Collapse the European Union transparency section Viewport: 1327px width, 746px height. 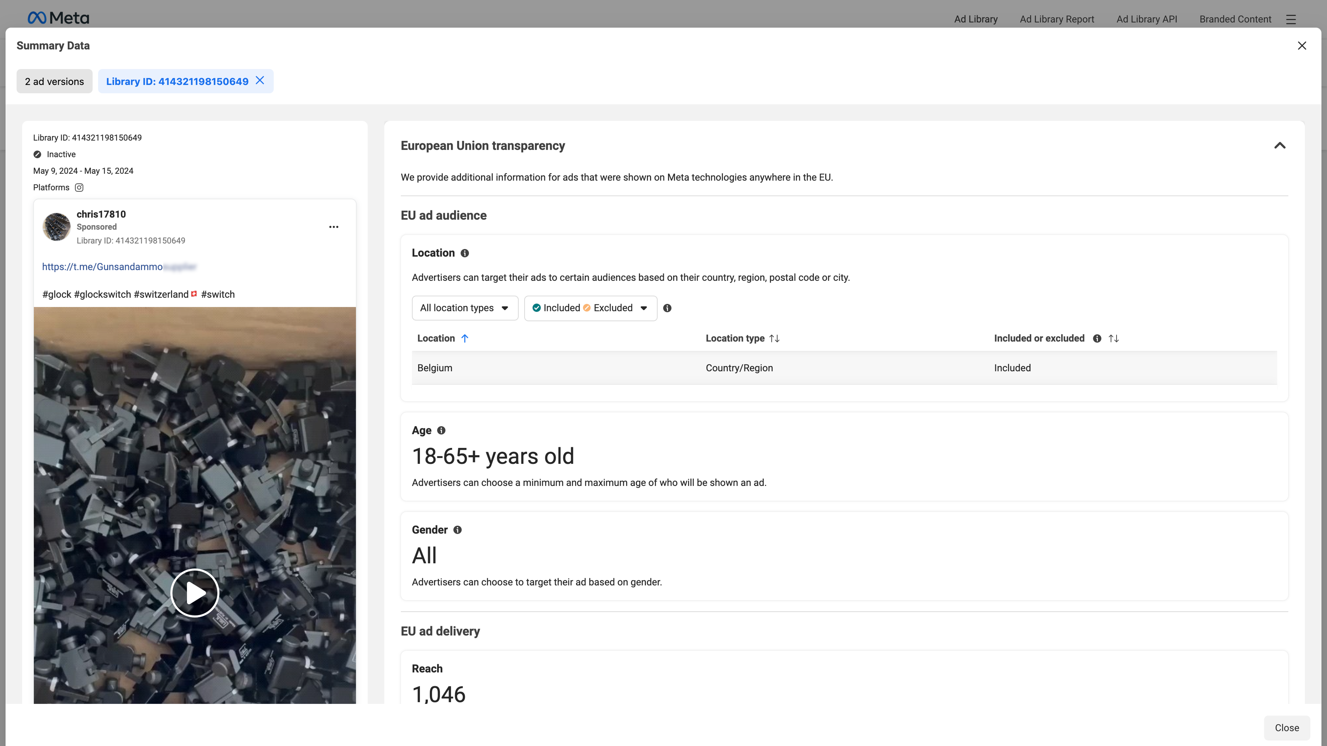point(1280,146)
